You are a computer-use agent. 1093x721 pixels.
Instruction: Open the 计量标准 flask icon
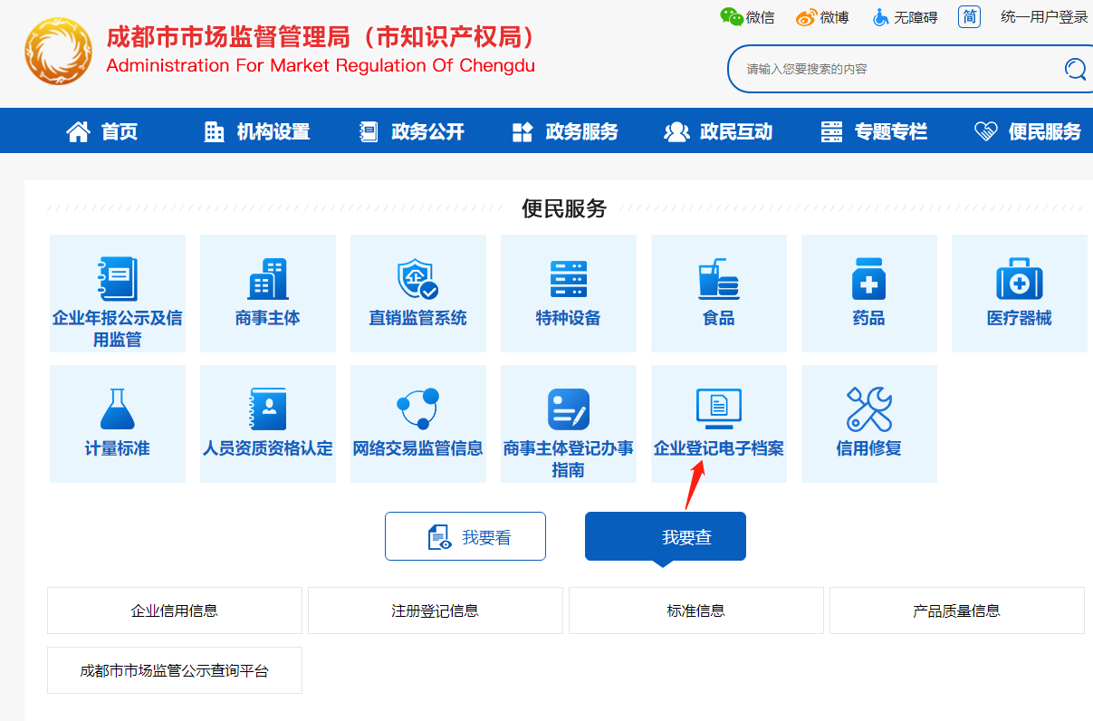(x=117, y=410)
